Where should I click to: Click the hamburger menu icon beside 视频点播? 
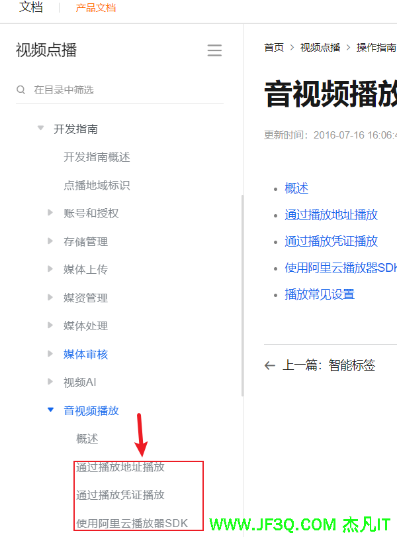214,50
